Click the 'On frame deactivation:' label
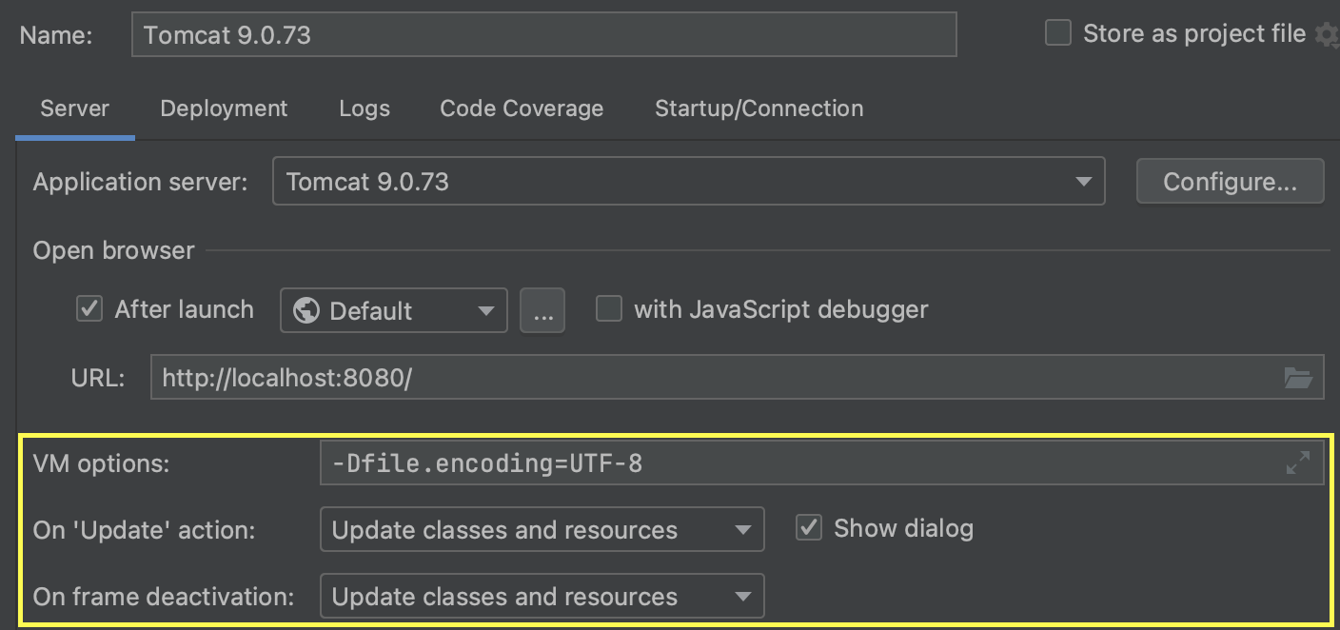The width and height of the screenshot is (1340, 630). 164,597
